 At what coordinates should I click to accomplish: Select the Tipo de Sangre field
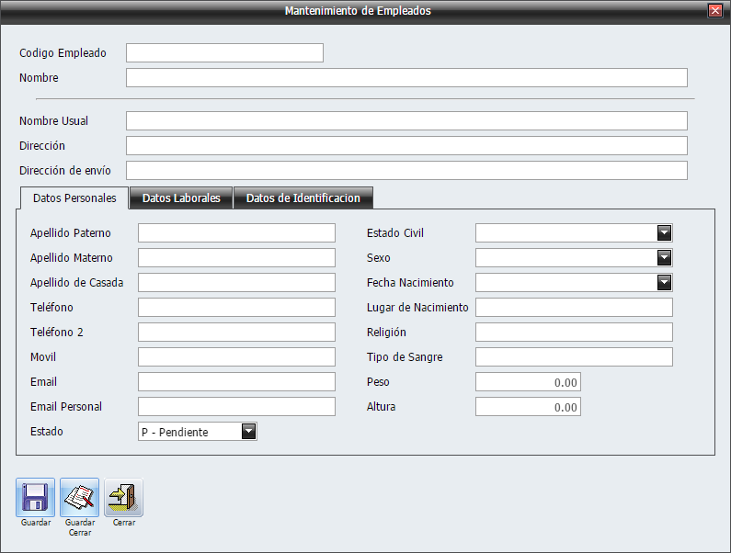pos(574,357)
